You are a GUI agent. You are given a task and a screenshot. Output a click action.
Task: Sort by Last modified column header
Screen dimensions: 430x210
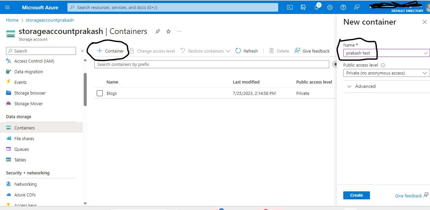246,82
